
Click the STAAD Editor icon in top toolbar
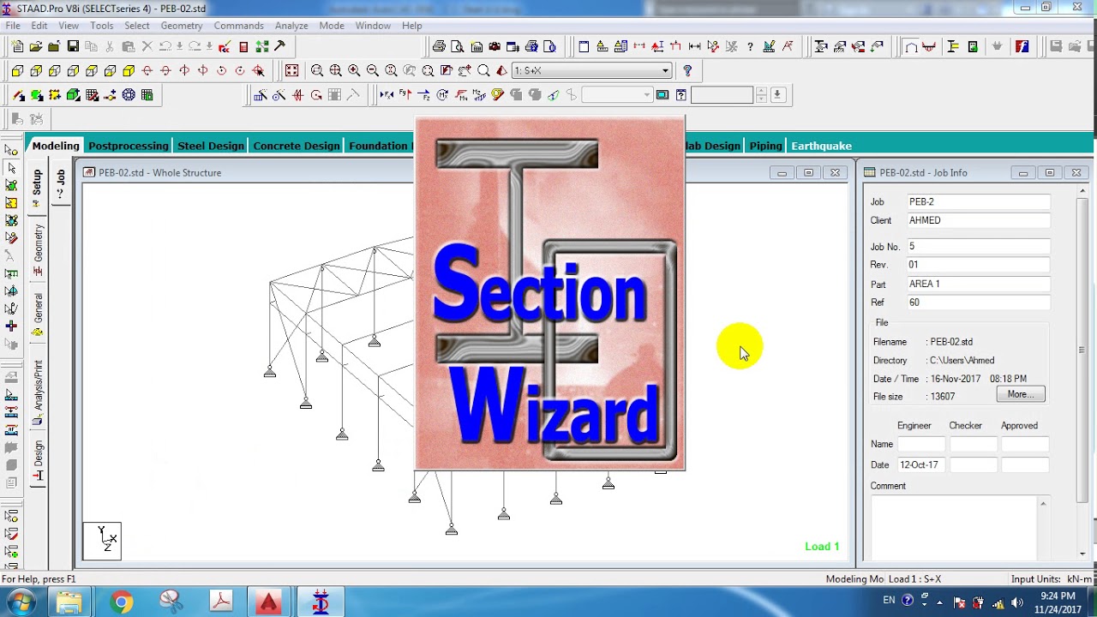tap(225, 46)
